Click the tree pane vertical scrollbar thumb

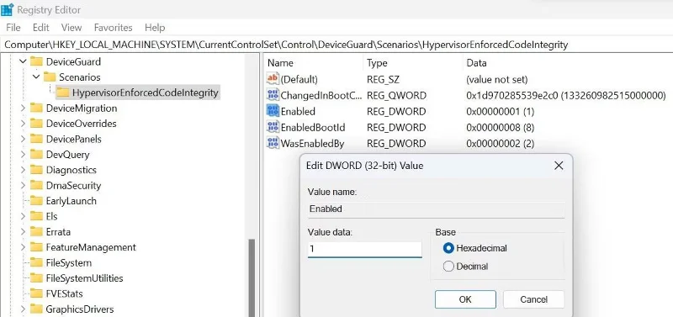point(252,278)
